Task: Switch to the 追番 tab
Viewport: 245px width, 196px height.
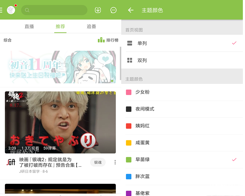Action: [91, 26]
